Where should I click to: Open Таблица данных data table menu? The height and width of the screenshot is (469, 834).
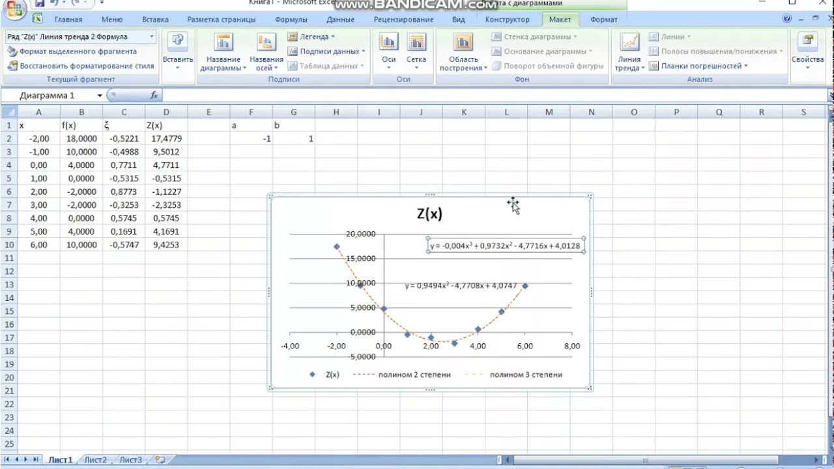(325, 66)
